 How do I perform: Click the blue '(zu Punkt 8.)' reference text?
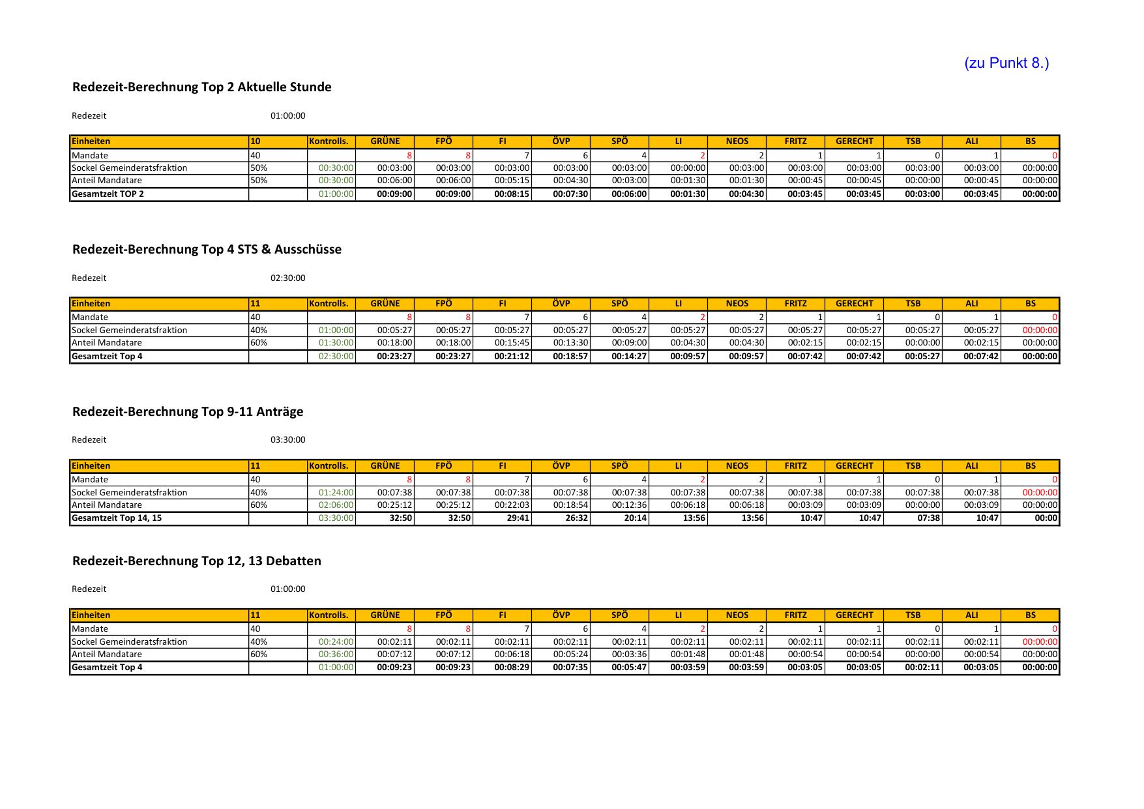click(x=1006, y=63)
